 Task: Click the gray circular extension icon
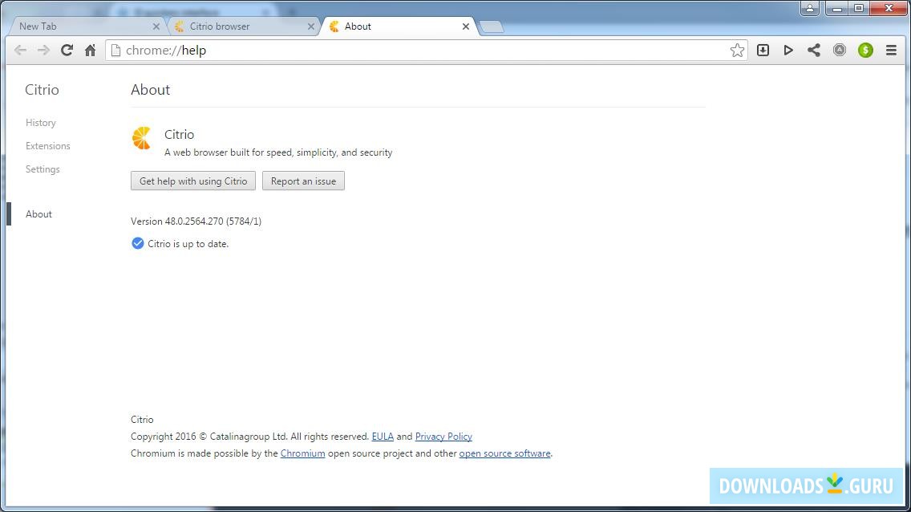tap(840, 51)
